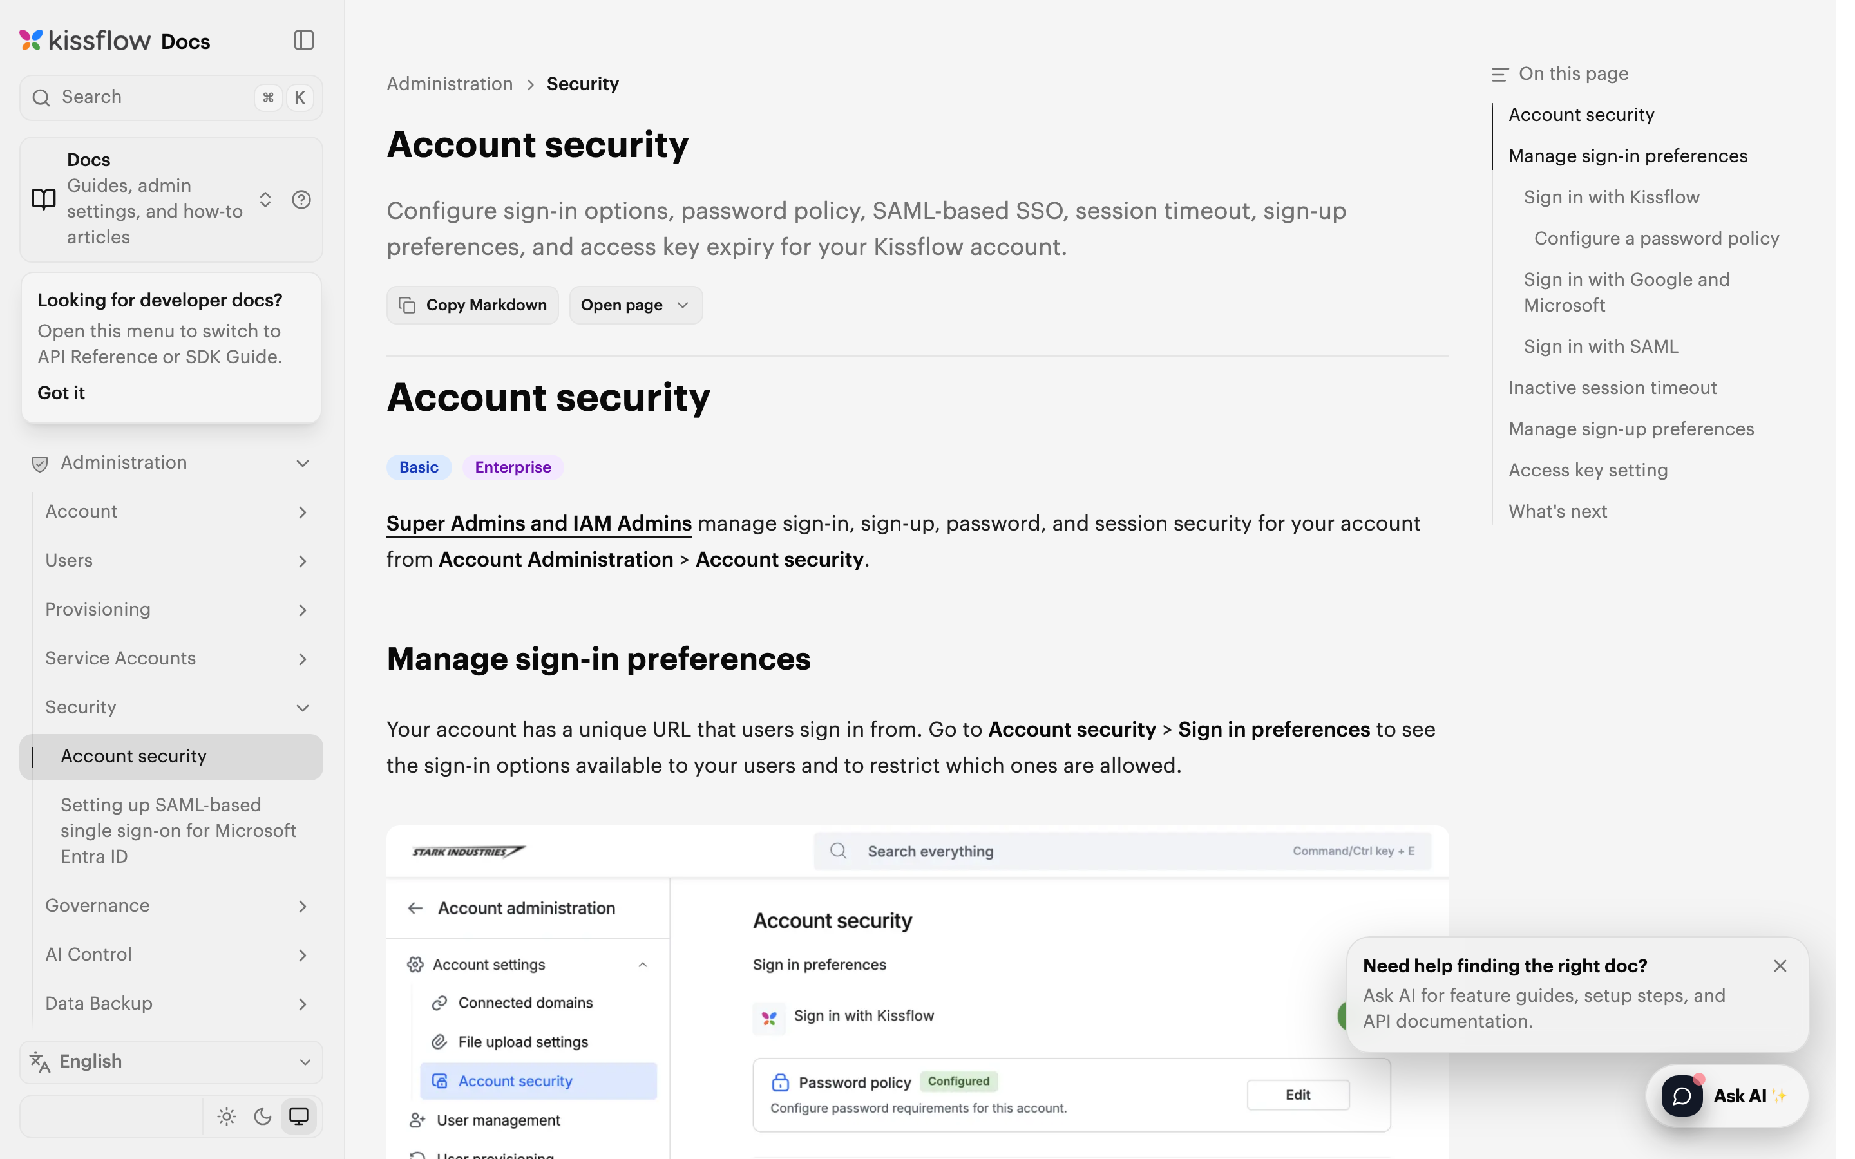
Task: Click Copy Markdown button
Action: (472, 305)
